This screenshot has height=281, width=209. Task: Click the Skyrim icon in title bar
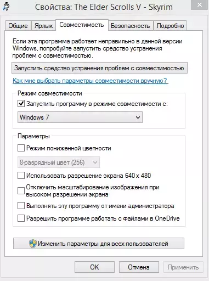[6, 7]
